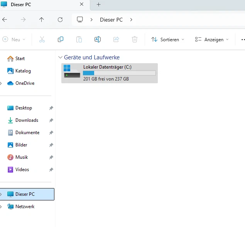
Task: Open the Desktop quick access folder
Action: pos(20,108)
